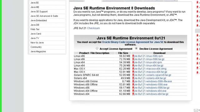Click 'Solaris SPARC 64-bit' product cell
The width and height of the screenshot is (200, 112).
(x=86, y=75)
